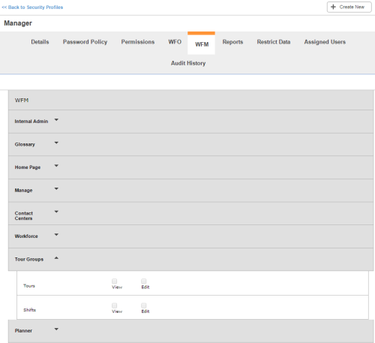Select the Restrict Data tab

click(x=274, y=42)
